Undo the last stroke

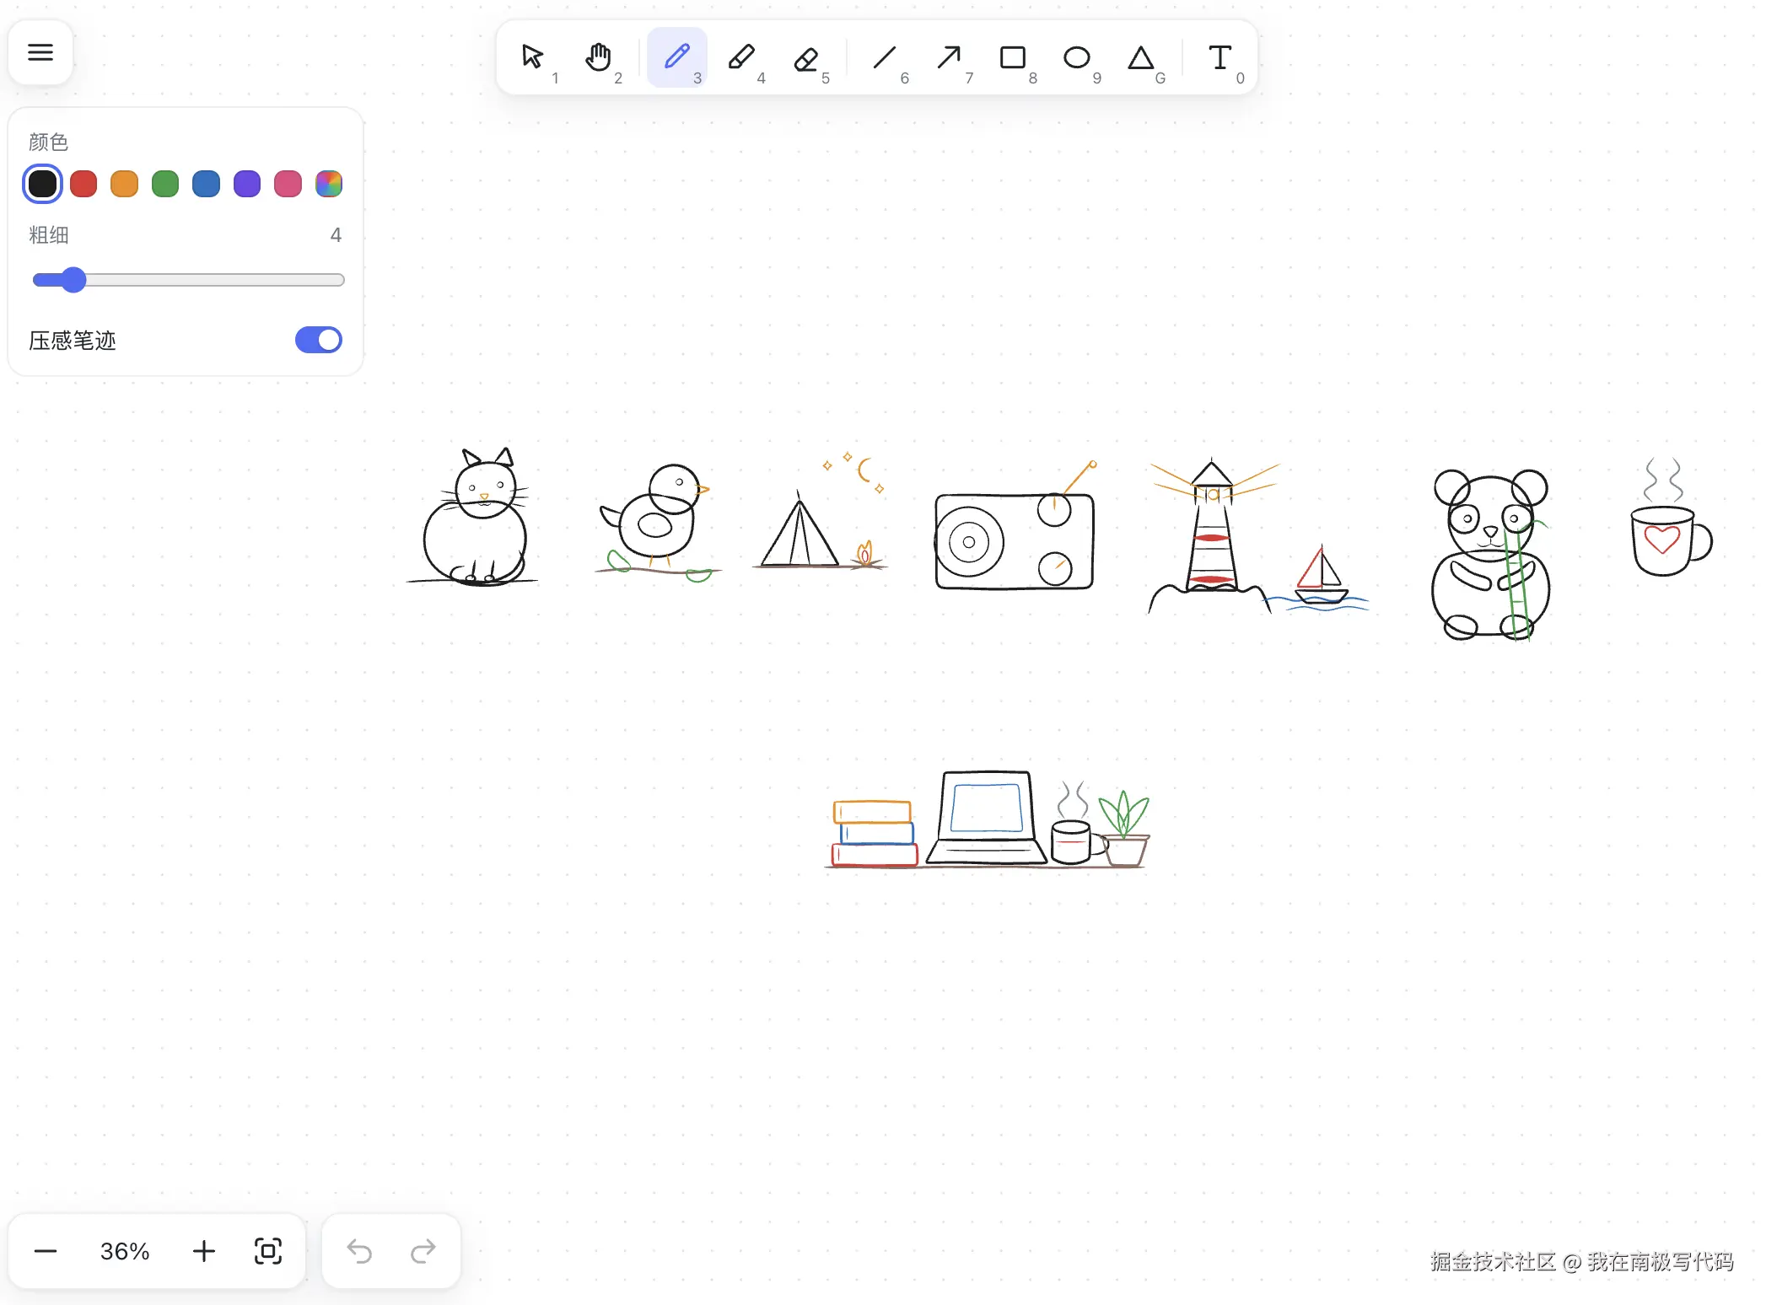pos(359,1251)
